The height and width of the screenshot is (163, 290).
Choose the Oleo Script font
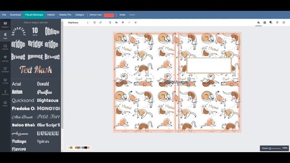pyautogui.click(x=48, y=125)
